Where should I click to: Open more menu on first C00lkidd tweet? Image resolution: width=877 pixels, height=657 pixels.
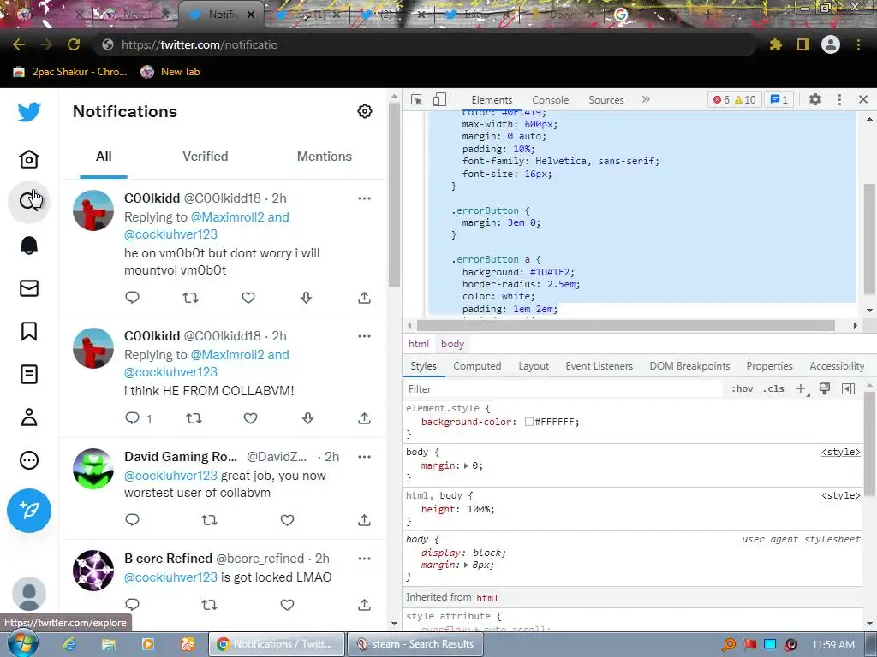pos(364,198)
